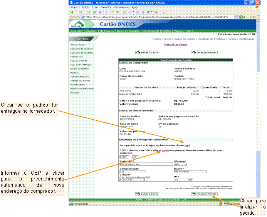Click the Internet Explorer icon in title bar

71,3
